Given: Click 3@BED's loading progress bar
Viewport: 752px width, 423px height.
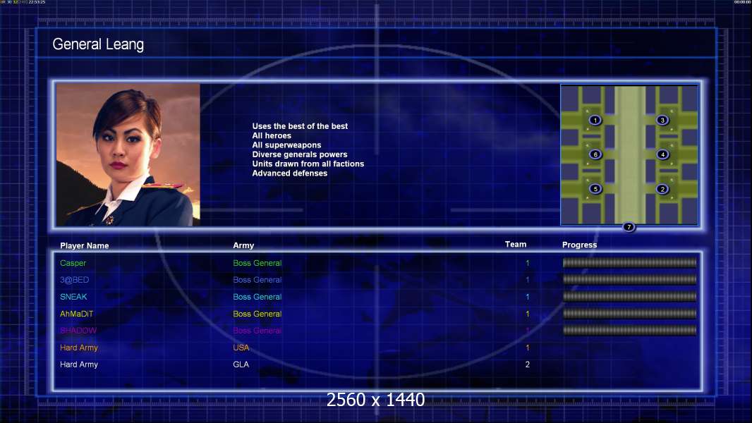Looking at the screenshot, I should tap(629, 279).
